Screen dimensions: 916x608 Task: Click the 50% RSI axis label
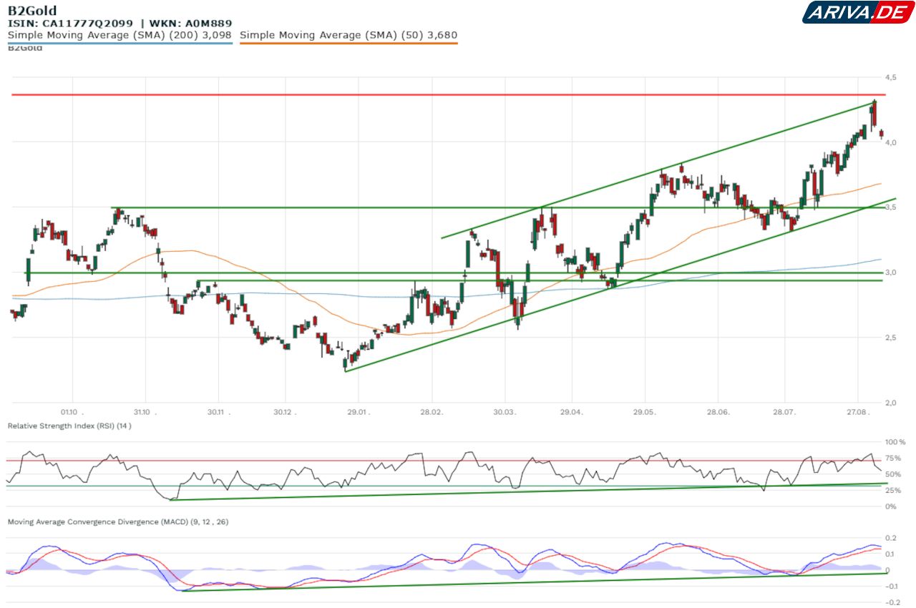coord(892,475)
